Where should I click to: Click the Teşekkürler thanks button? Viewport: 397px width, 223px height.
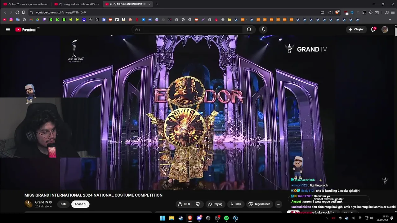click(x=260, y=204)
